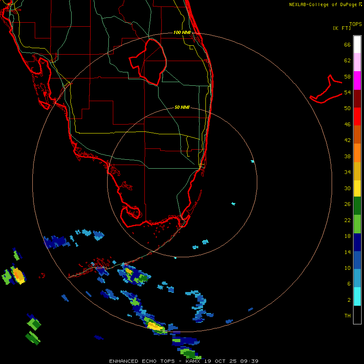The height and width of the screenshot is (364, 364).
Task: Pick the navy blue legend swatch
Action: pyautogui.click(x=357, y=242)
